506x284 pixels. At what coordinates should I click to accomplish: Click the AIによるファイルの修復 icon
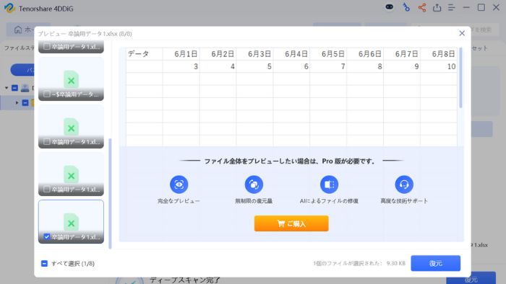click(329, 185)
